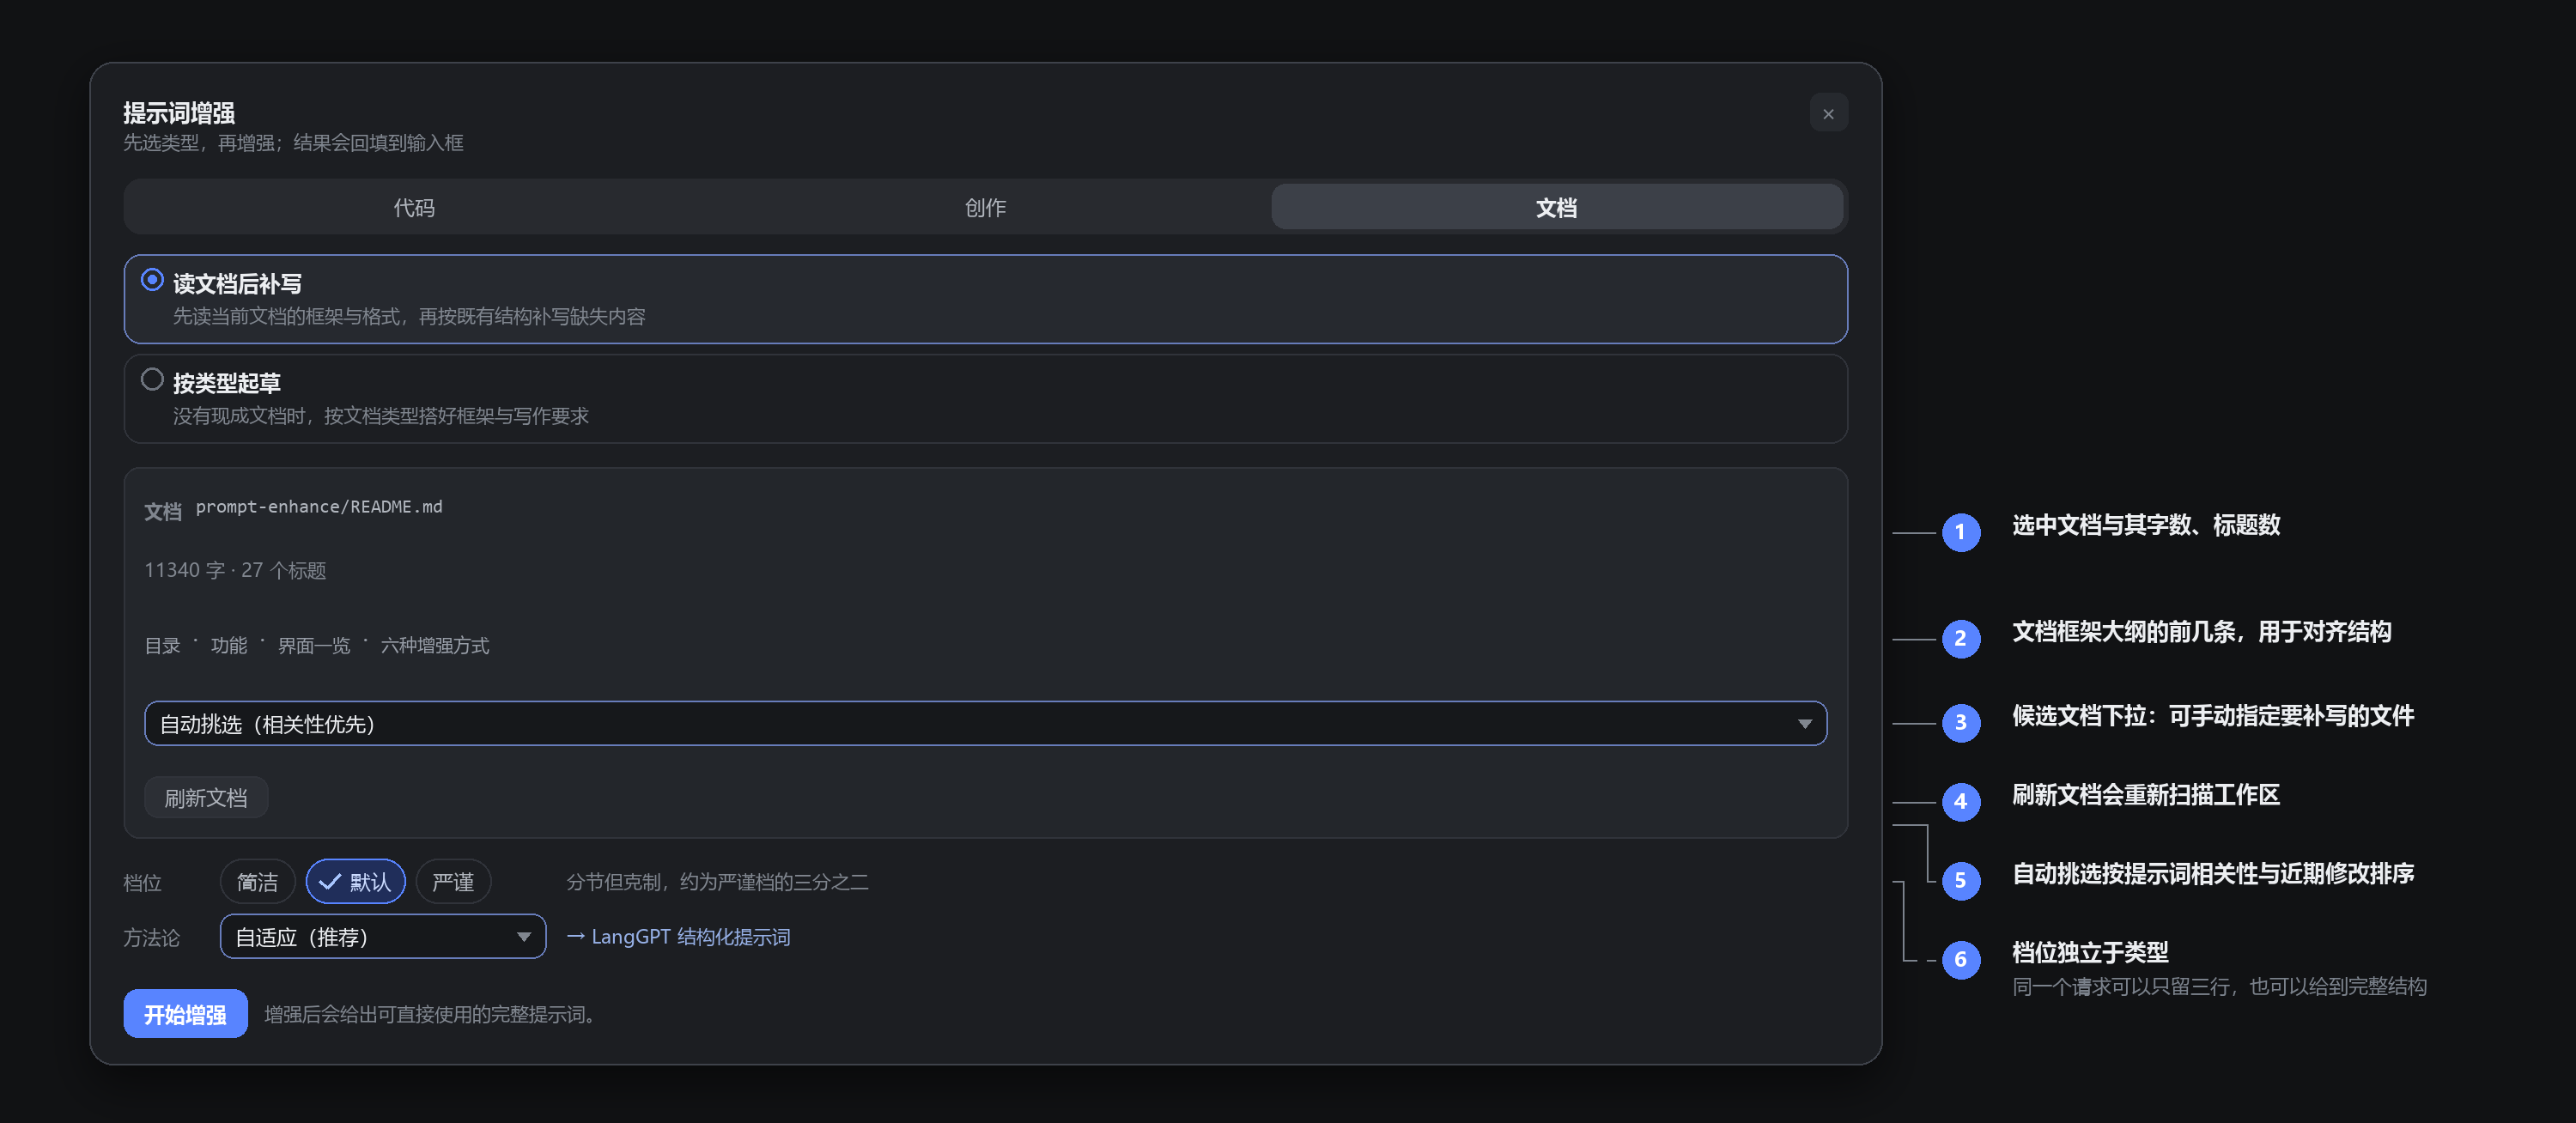Close the 提示词增强 dialog
This screenshot has height=1123, width=2576.
click(1828, 113)
